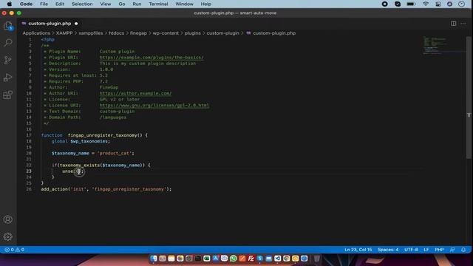This screenshot has height=266, width=473.
Task: Open the Terminal menu
Action: click(x=158, y=4)
